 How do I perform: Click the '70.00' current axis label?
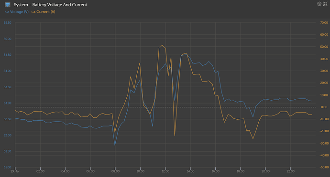[324, 23]
